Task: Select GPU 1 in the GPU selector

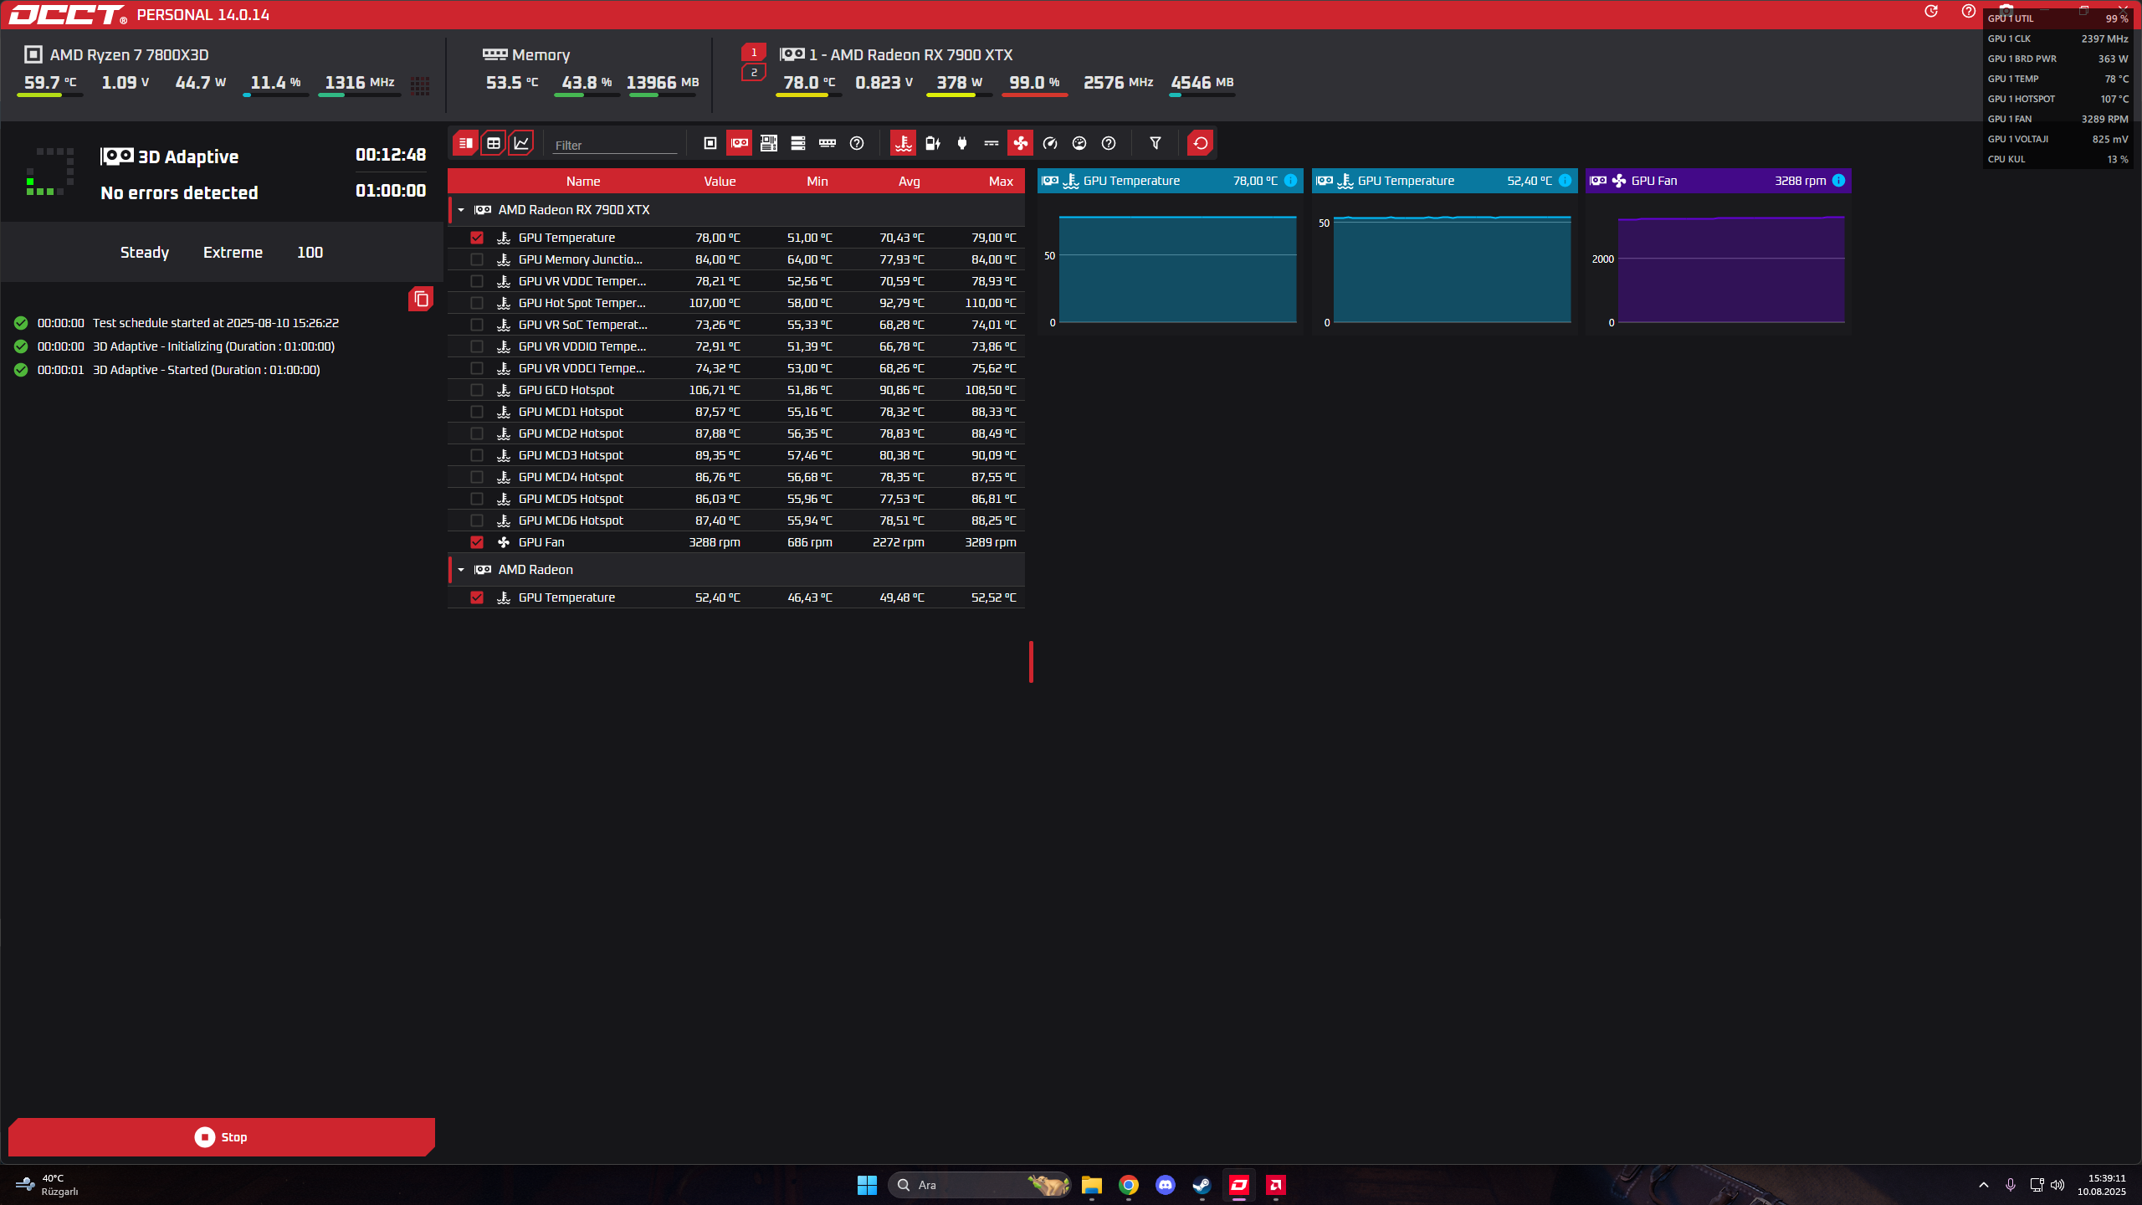Action: (754, 53)
